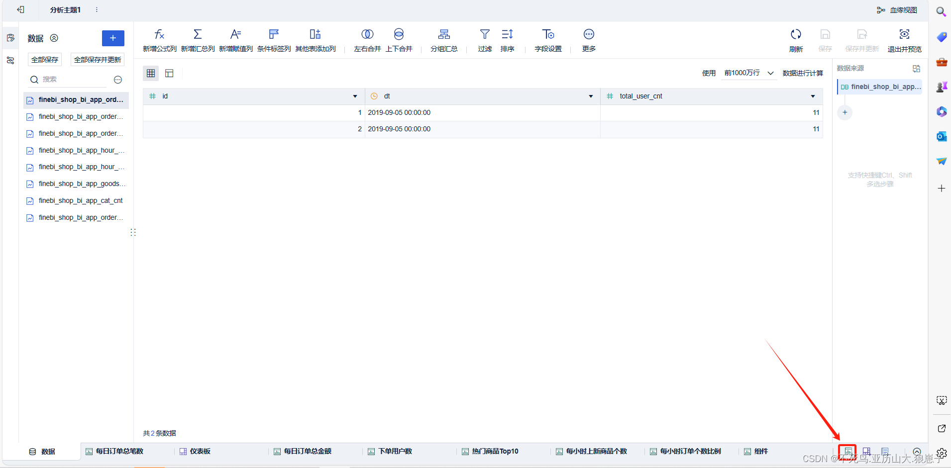Show more toolbar tools (更多)
This screenshot has height=468, width=951.
[x=589, y=40]
